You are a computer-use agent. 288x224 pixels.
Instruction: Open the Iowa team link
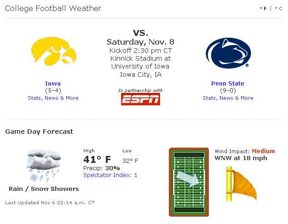[53, 84]
